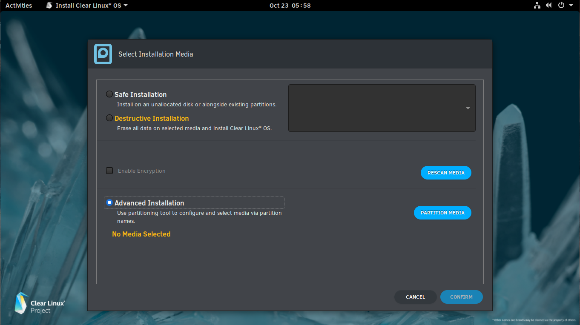Expand the system menu arrow beside the power icon
This screenshot has width=580, height=325.
571,6
